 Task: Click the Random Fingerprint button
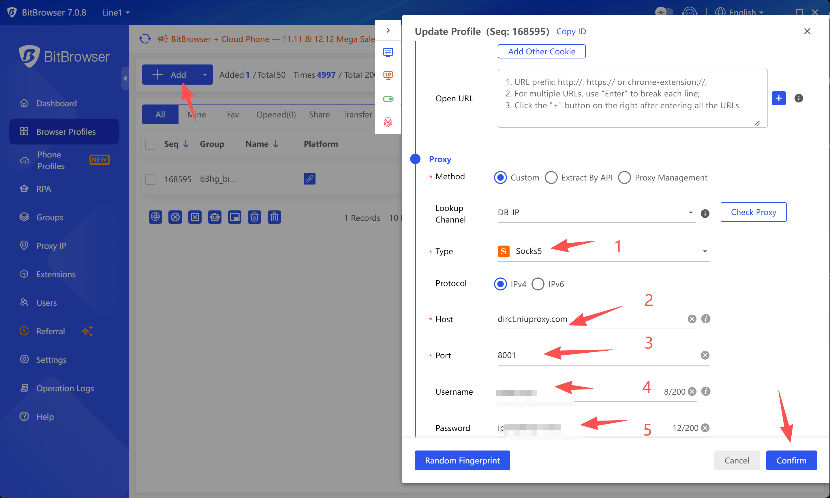coord(462,460)
